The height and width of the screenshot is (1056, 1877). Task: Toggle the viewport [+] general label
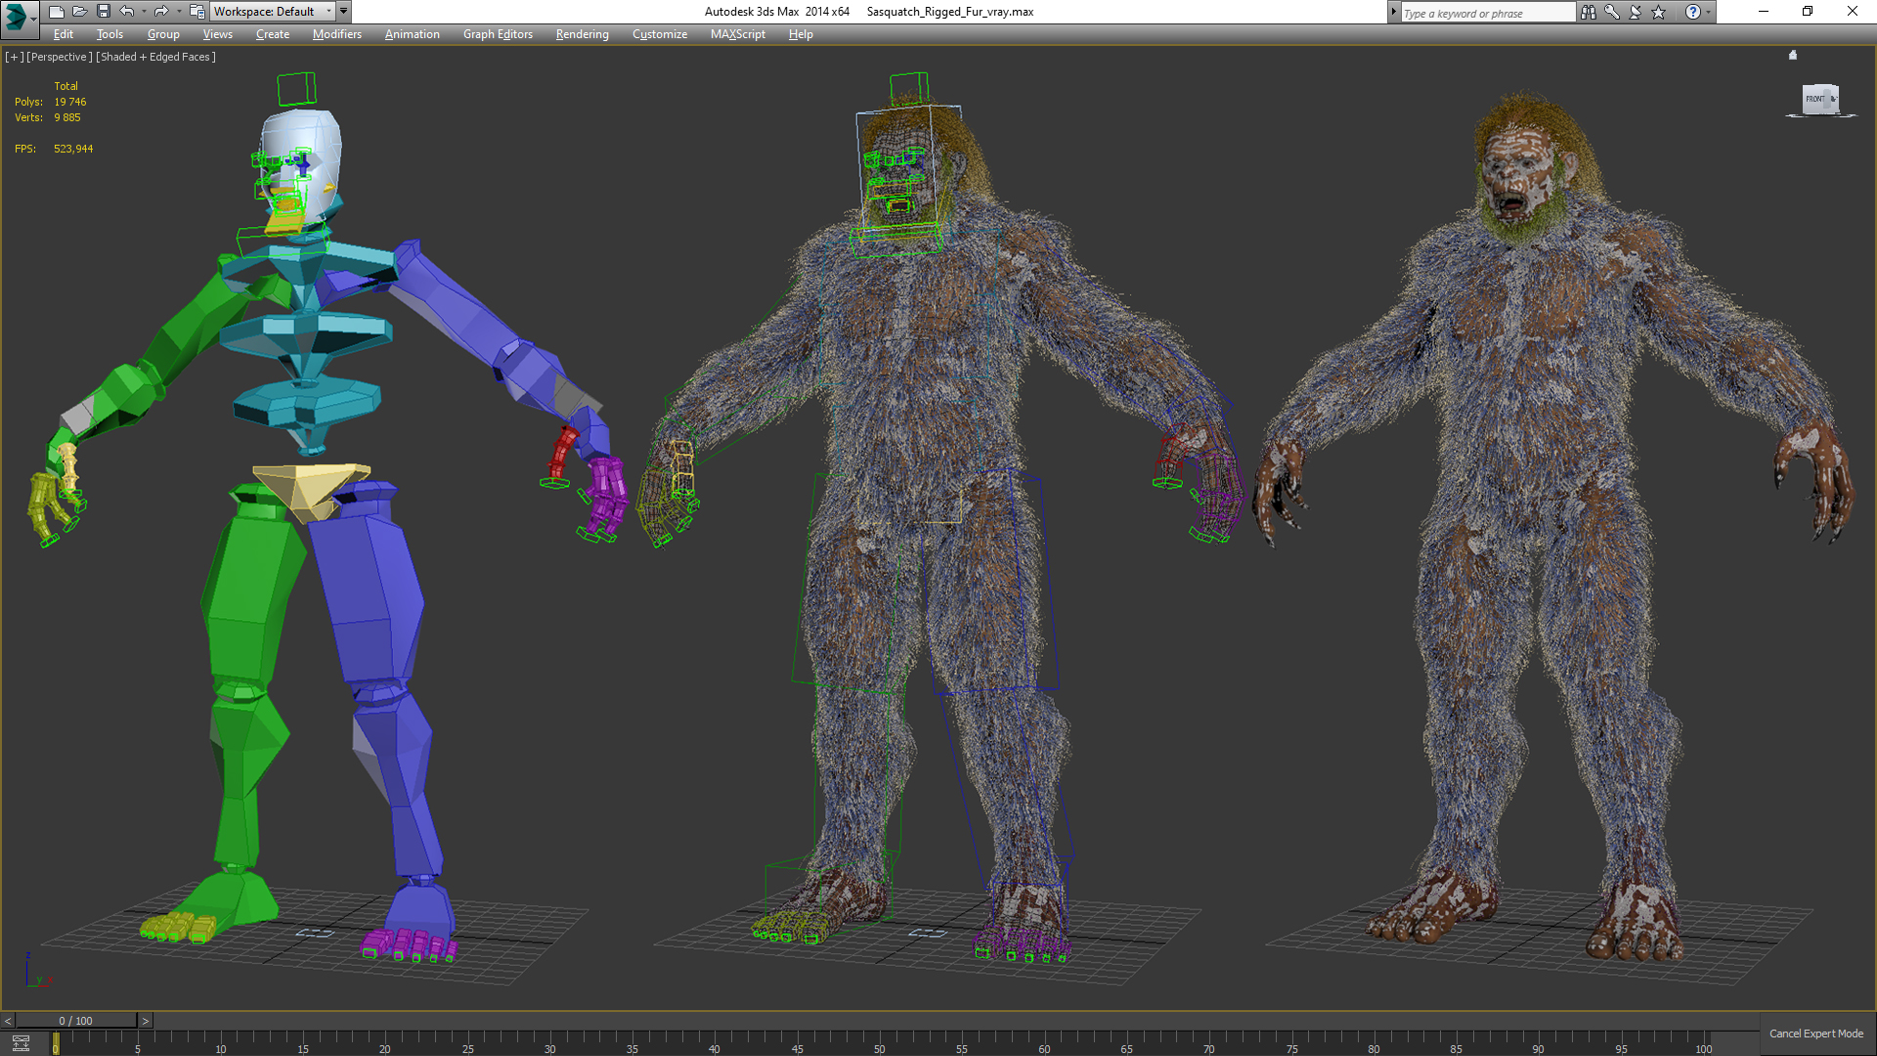pyautogui.click(x=14, y=57)
